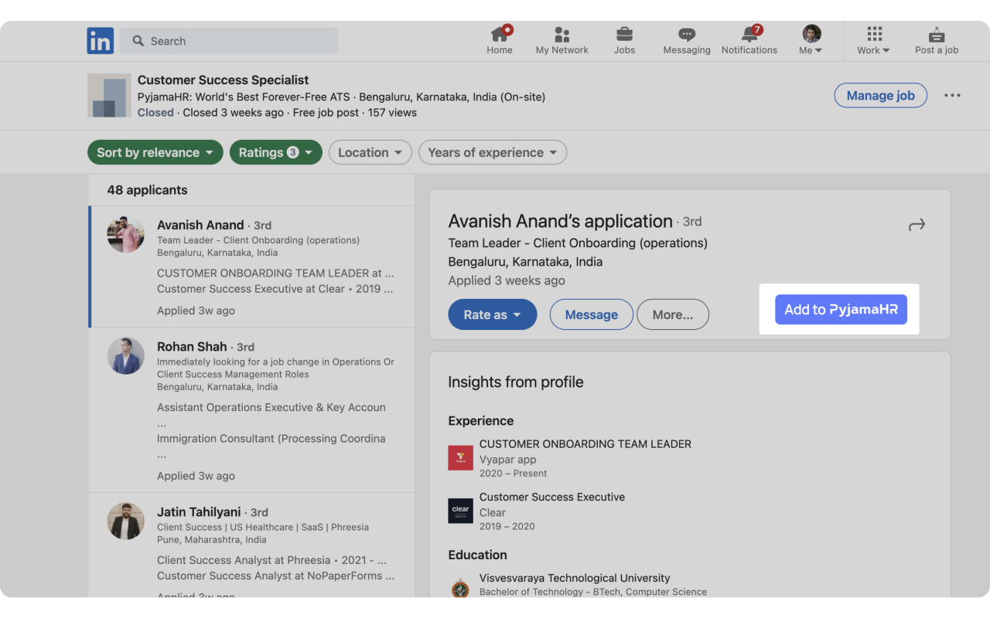990x618 pixels.
Task: Open the Messaging icon
Action: point(686,36)
